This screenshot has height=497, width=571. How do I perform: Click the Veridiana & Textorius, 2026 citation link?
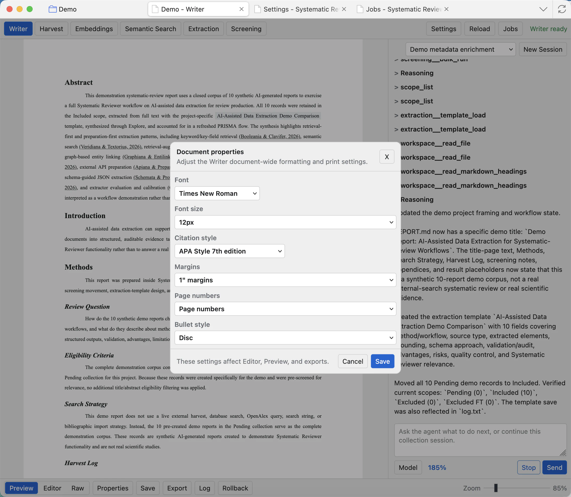click(110, 146)
